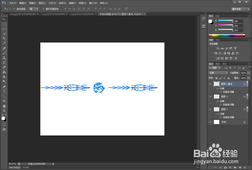
Task: Toggle 斜面和浮雕 visibility under 图层 1
Action: (221, 117)
